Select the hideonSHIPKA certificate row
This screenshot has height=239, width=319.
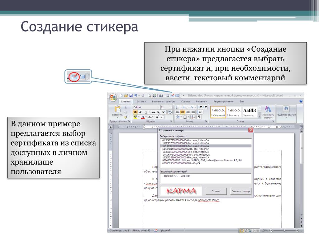(x=206, y=160)
